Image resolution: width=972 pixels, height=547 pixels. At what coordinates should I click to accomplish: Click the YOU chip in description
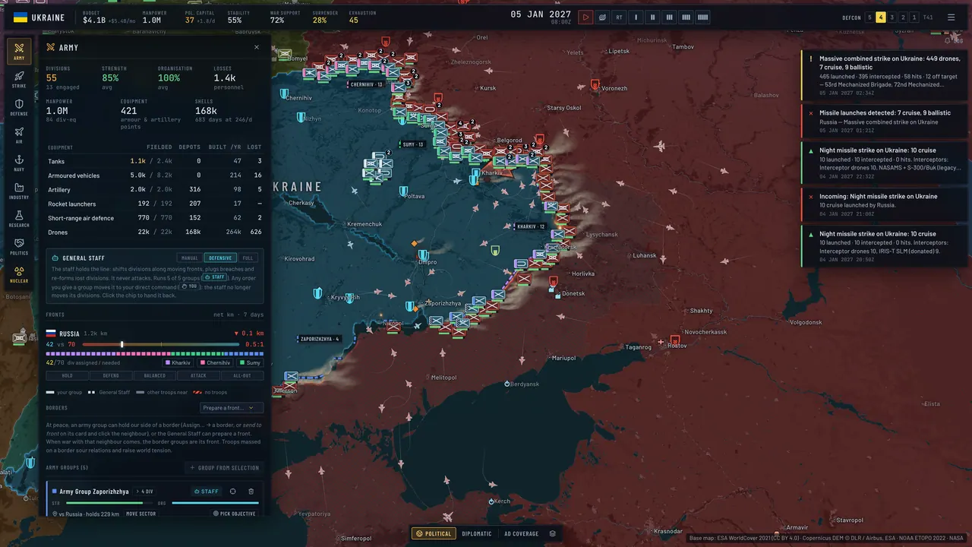(190, 286)
